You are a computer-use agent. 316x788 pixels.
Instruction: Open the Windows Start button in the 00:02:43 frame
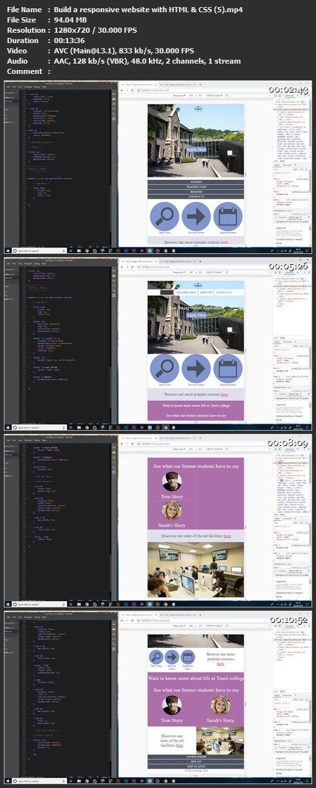(x=8, y=249)
